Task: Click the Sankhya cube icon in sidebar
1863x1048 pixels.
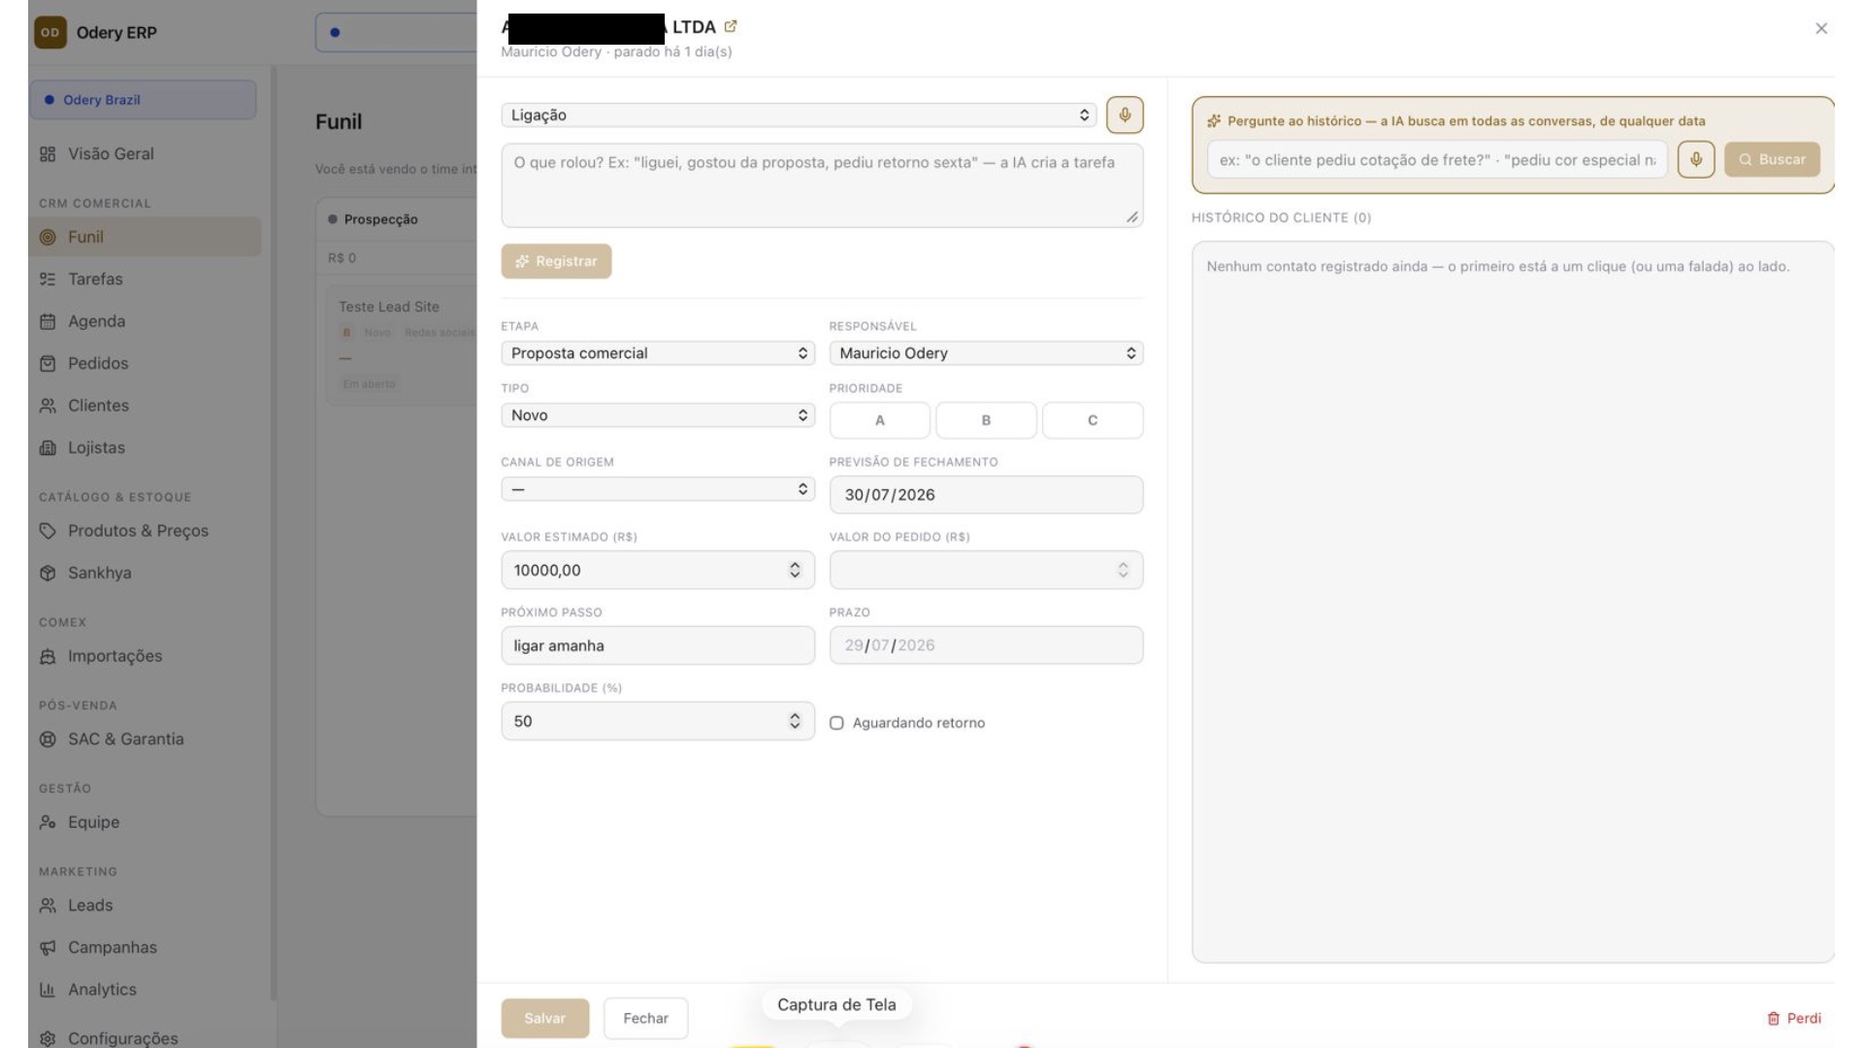Action: click(48, 573)
